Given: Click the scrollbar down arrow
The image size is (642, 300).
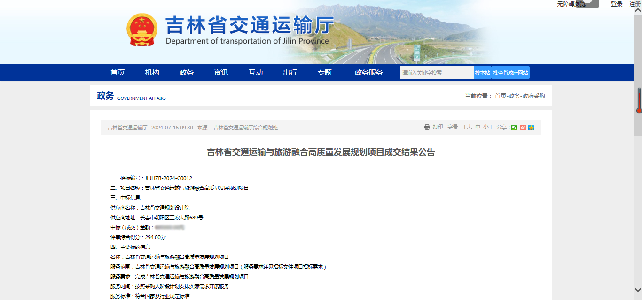Looking at the screenshot, I should (638, 290).
